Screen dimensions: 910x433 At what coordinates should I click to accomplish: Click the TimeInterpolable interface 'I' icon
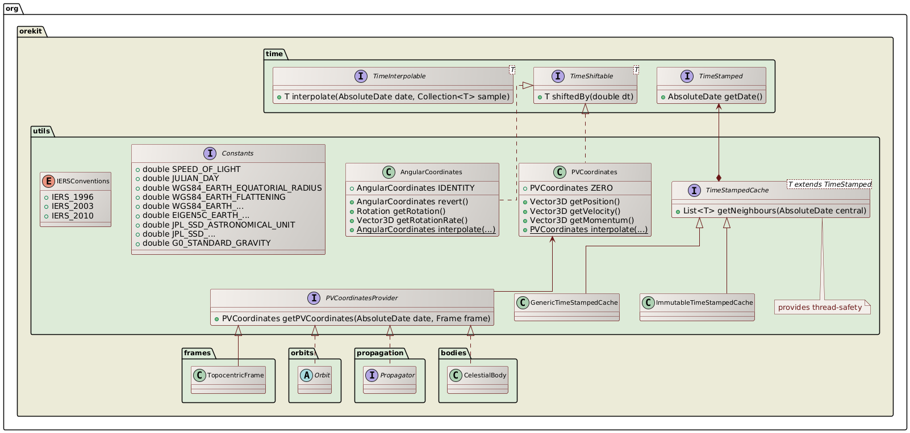[361, 76]
